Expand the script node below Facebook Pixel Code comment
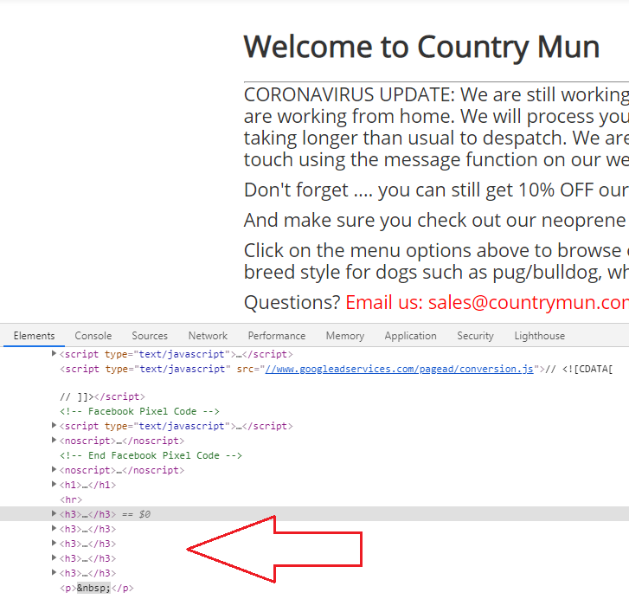The image size is (629, 599). (54, 425)
